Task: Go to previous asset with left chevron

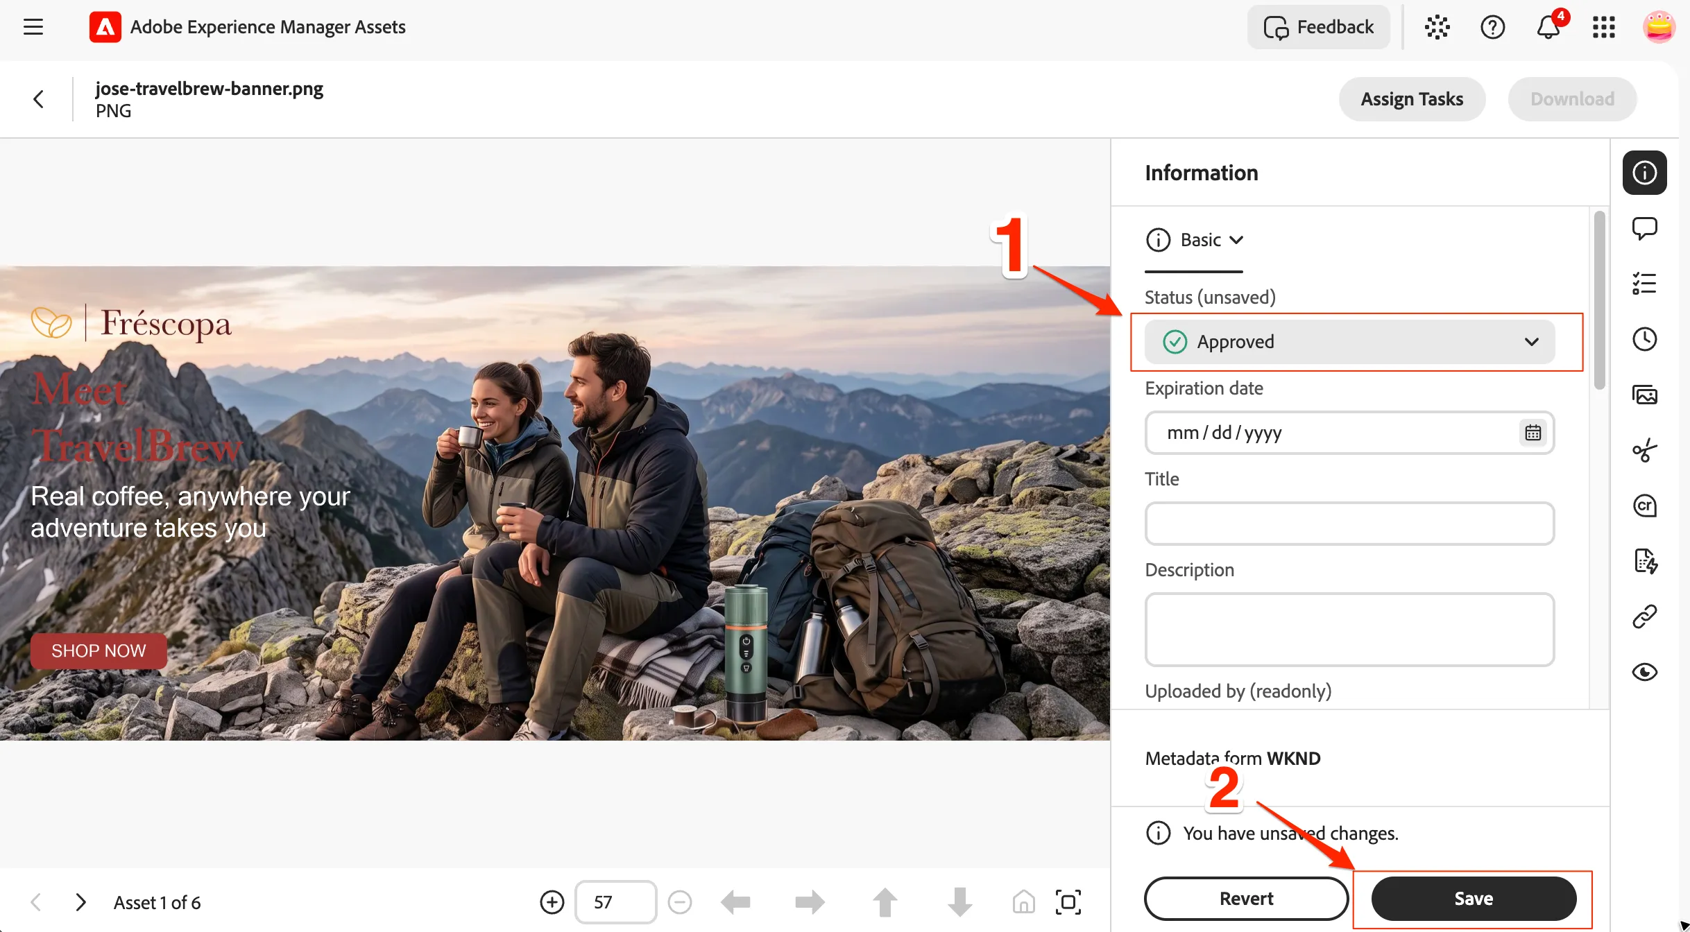Action: pyautogui.click(x=37, y=902)
